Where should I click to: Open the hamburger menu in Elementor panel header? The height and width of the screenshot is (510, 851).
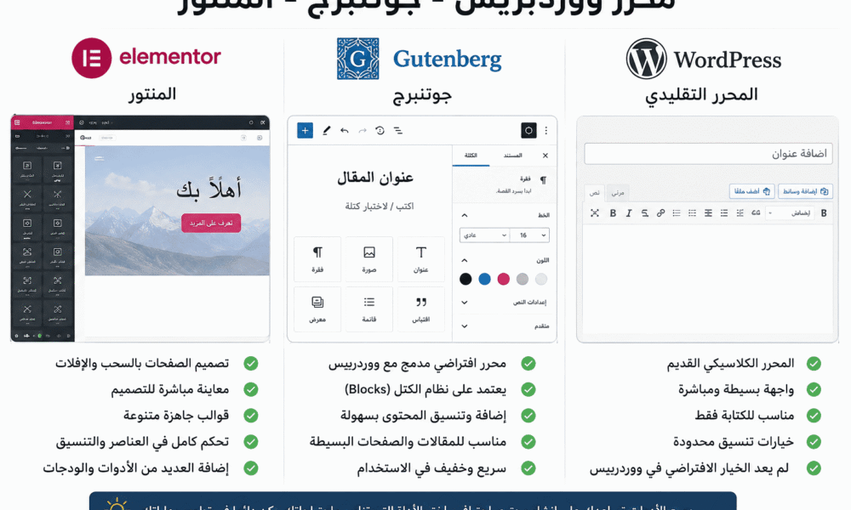click(17, 122)
